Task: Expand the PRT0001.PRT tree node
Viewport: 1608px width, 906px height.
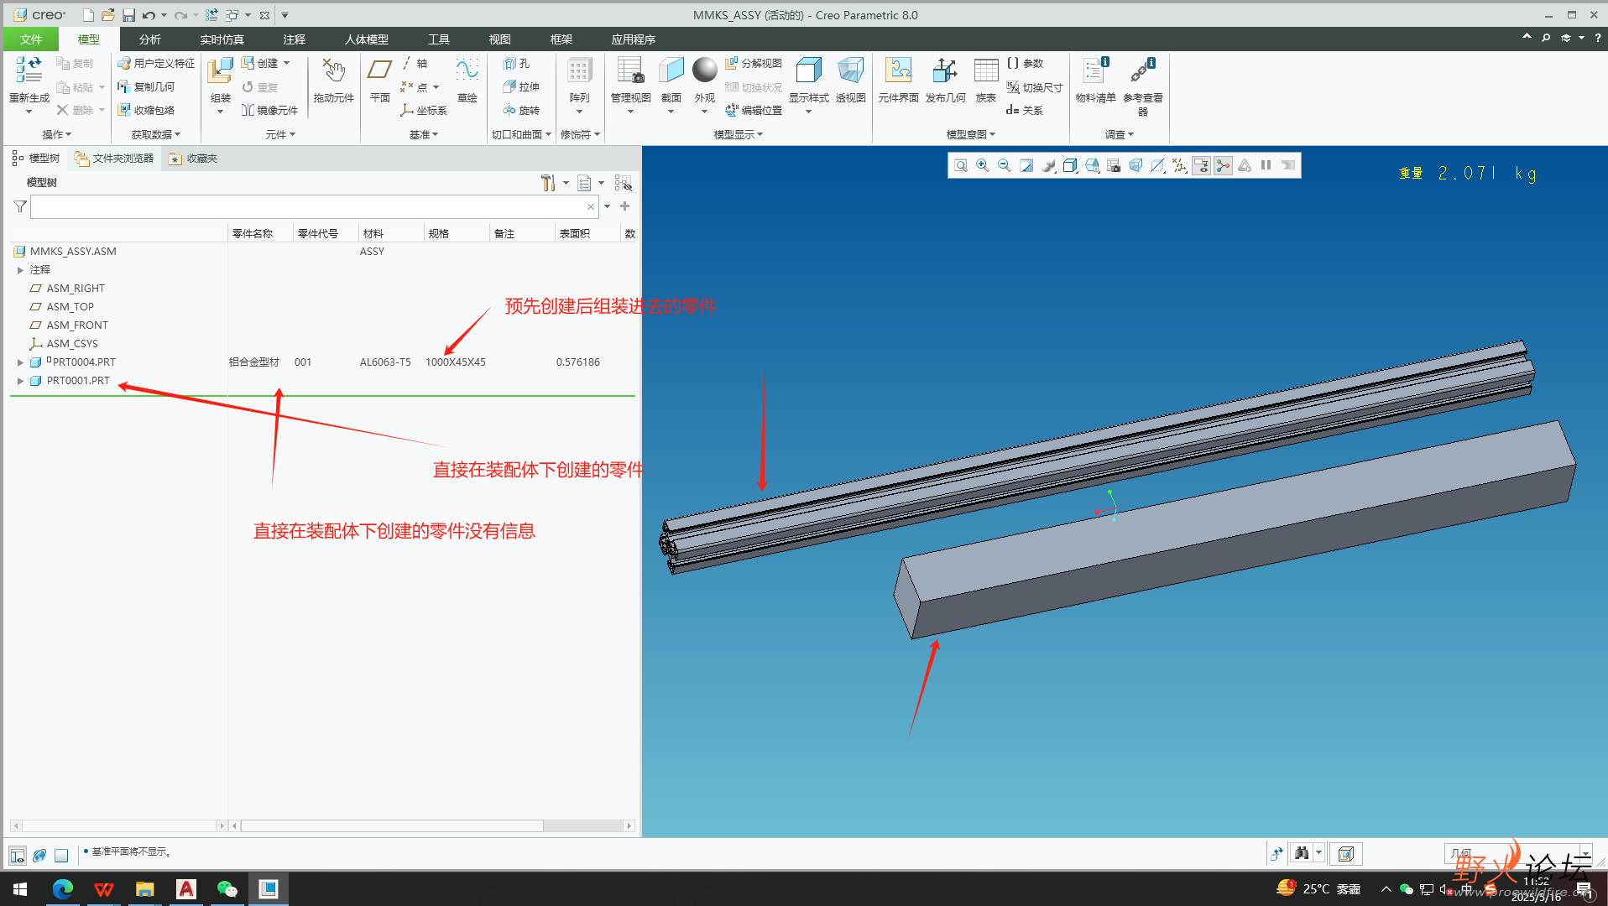Action: pyautogui.click(x=20, y=381)
